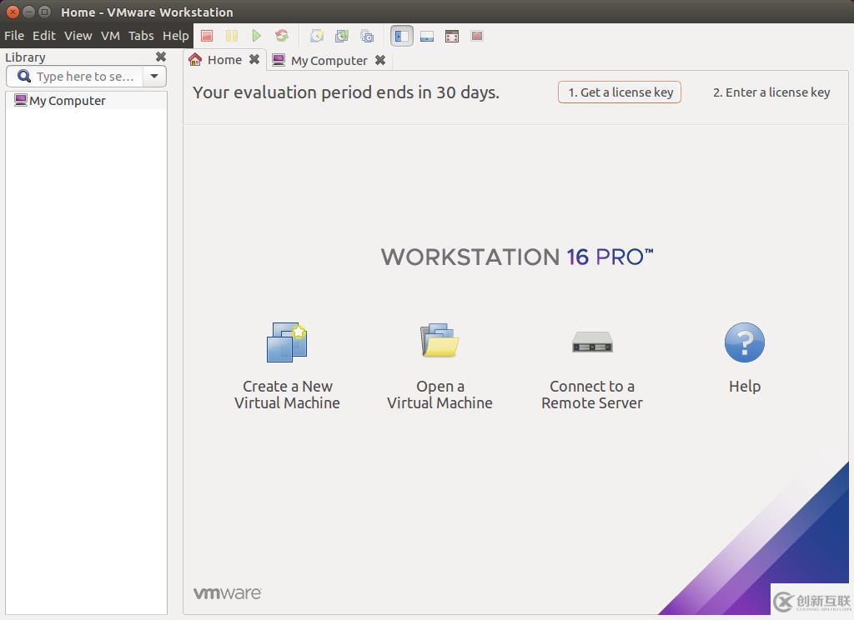Viewport: 854px width, 620px height.
Task: Open the File menu
Action: (x=14, y=36)
